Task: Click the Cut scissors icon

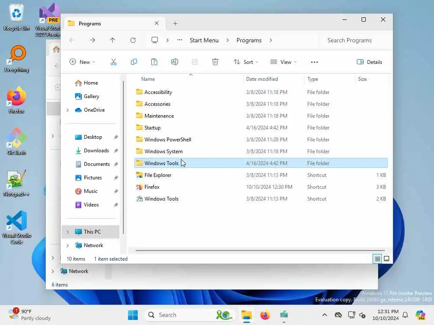Action: [114, 62]
